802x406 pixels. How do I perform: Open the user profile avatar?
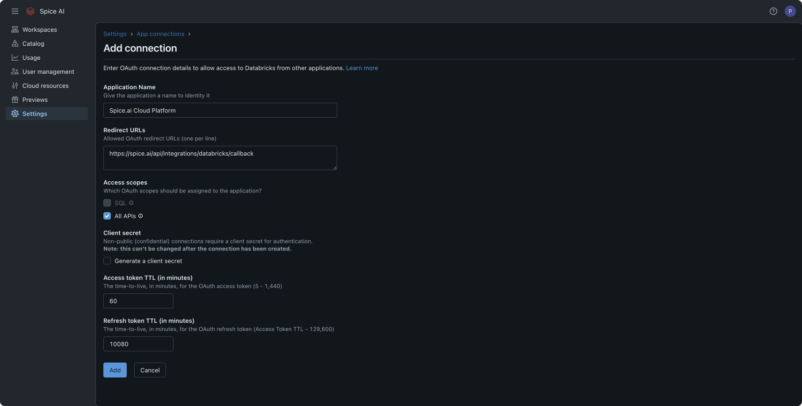[790, 11]
